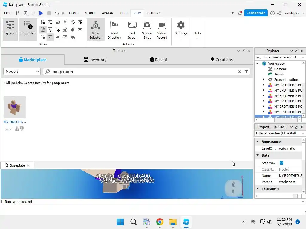
Task: Switch to the Creations toolbox tab
Action: (x=222, y=60)
